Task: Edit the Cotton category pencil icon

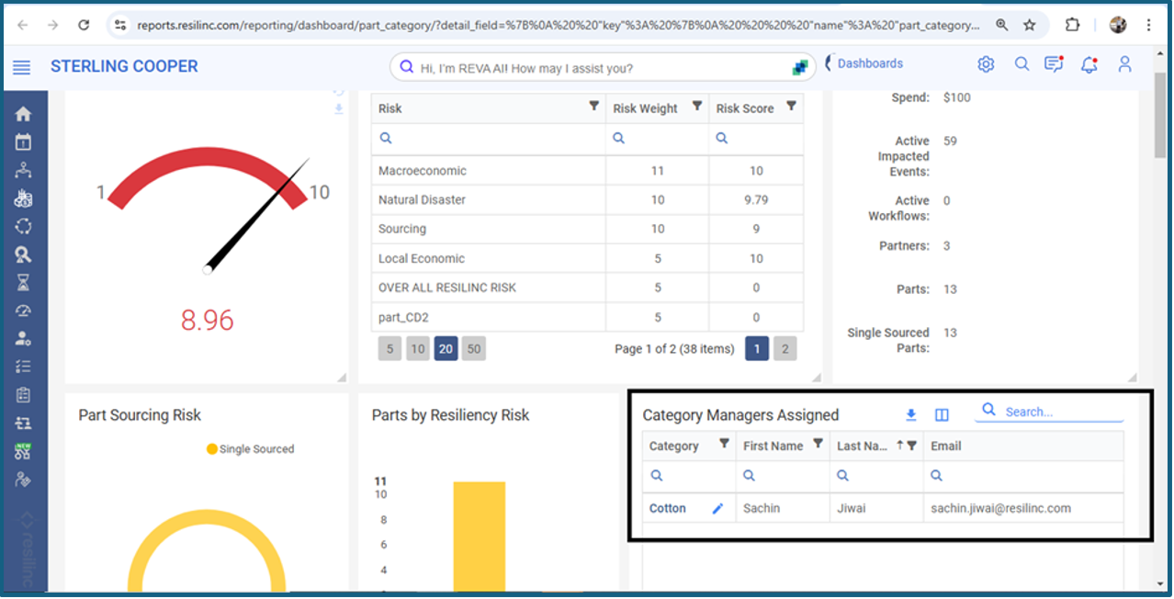Action: pyautogui.click(x=718, y=509)
